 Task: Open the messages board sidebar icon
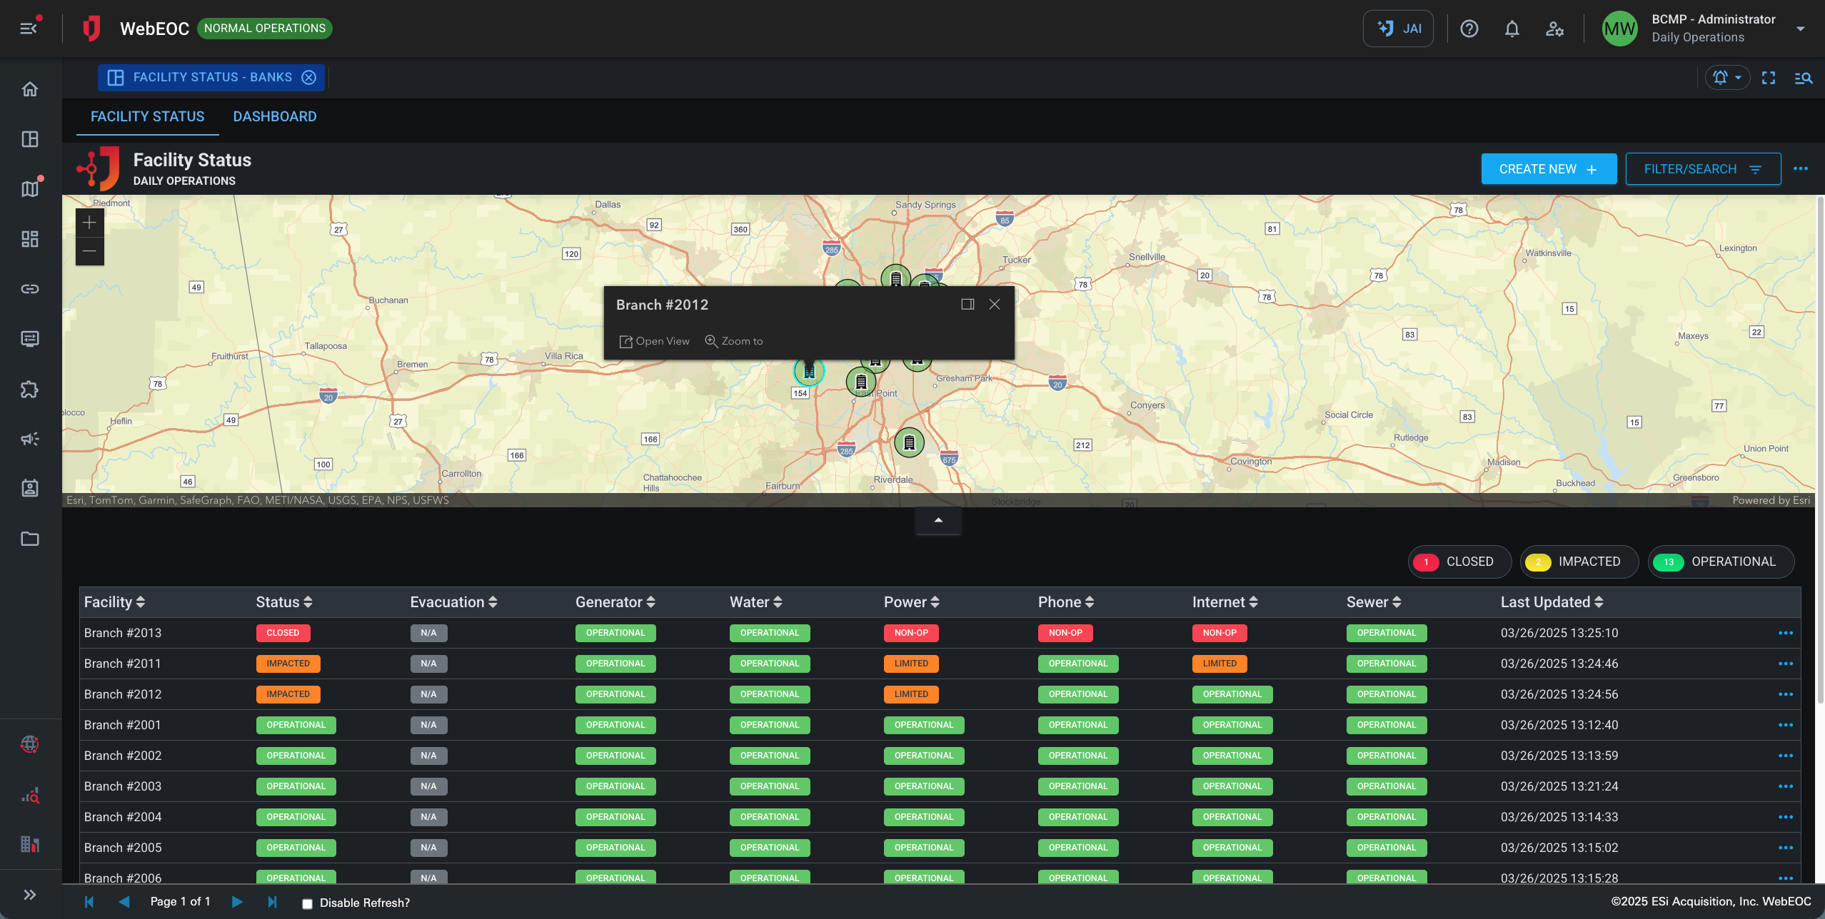(30, 339)
